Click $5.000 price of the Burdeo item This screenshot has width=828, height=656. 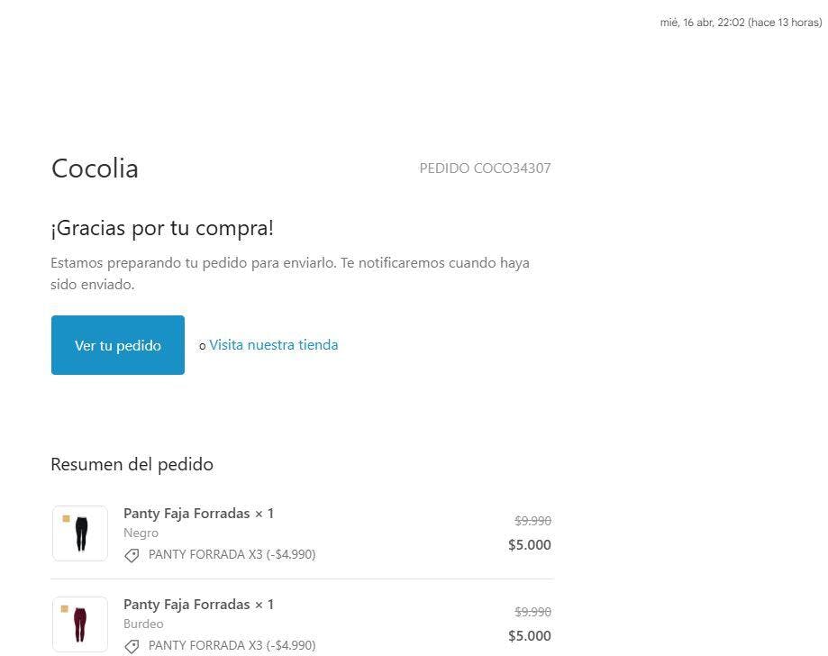530,635
